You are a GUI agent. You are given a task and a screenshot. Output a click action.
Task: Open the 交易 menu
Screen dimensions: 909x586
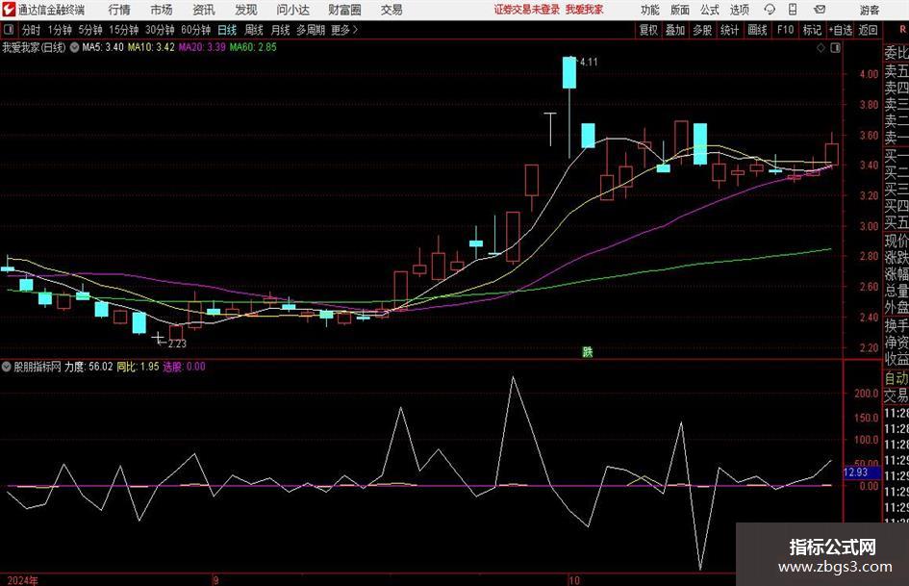pos(391,10)
